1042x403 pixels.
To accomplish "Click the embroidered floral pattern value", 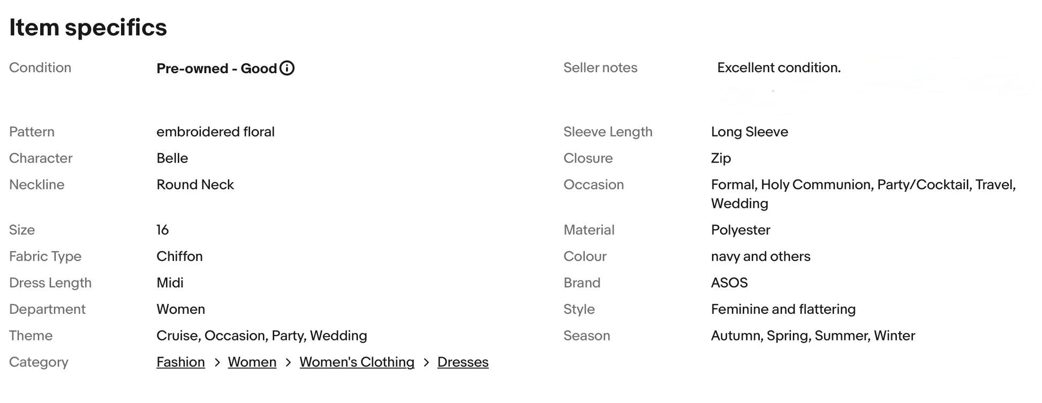I will [x=215, y=132].
